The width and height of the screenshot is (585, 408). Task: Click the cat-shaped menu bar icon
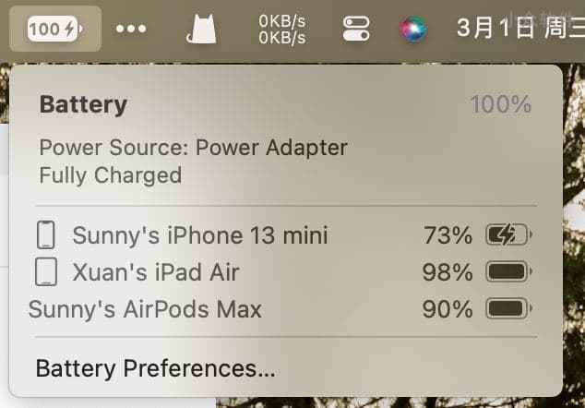pyautogui.click(x=201, y=30)
